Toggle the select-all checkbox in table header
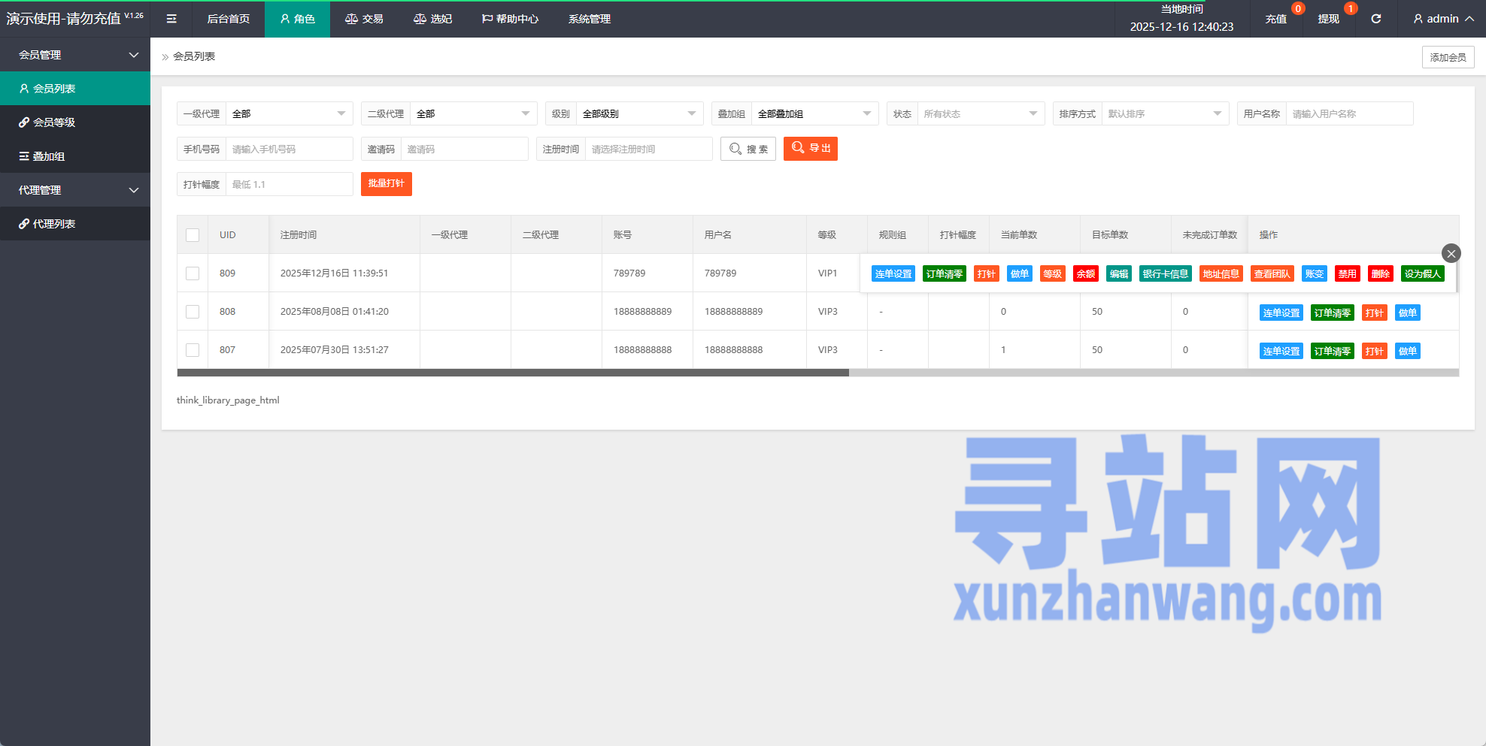 [193, 235]
